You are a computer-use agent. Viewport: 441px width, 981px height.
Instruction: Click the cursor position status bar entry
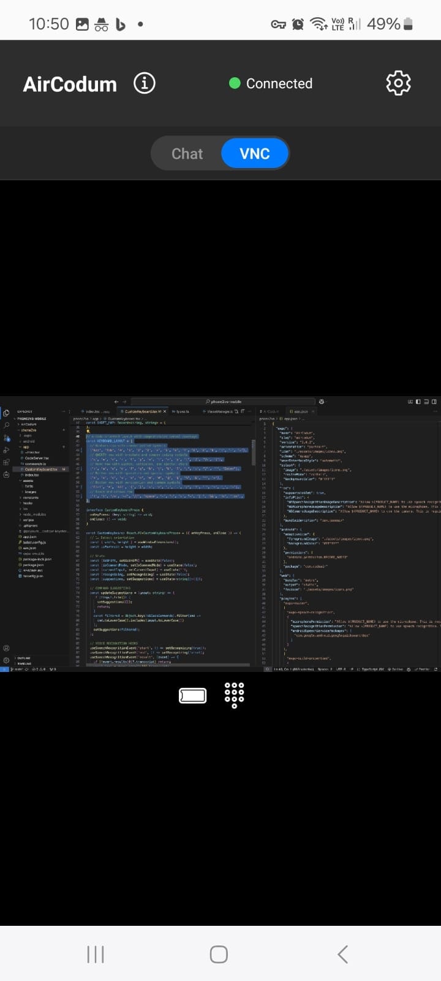pyautogui.click(x=293, y=669)
